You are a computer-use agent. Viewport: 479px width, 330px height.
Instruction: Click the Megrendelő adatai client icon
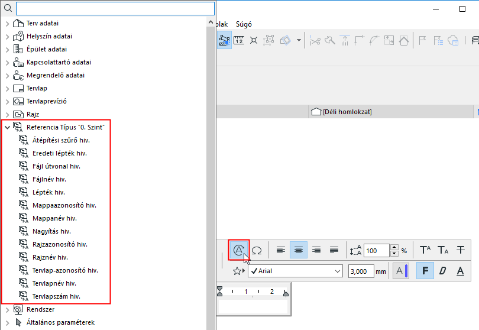click(18, 75)
